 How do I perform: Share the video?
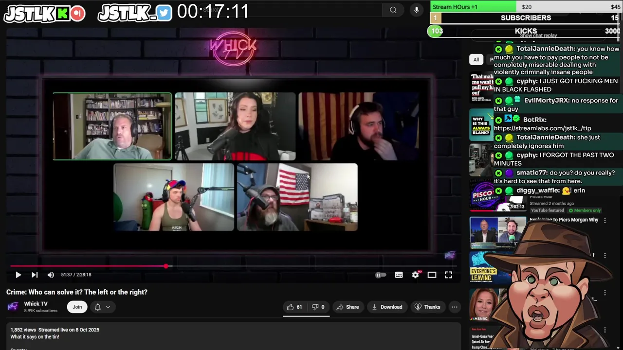(x=348, y=307)
